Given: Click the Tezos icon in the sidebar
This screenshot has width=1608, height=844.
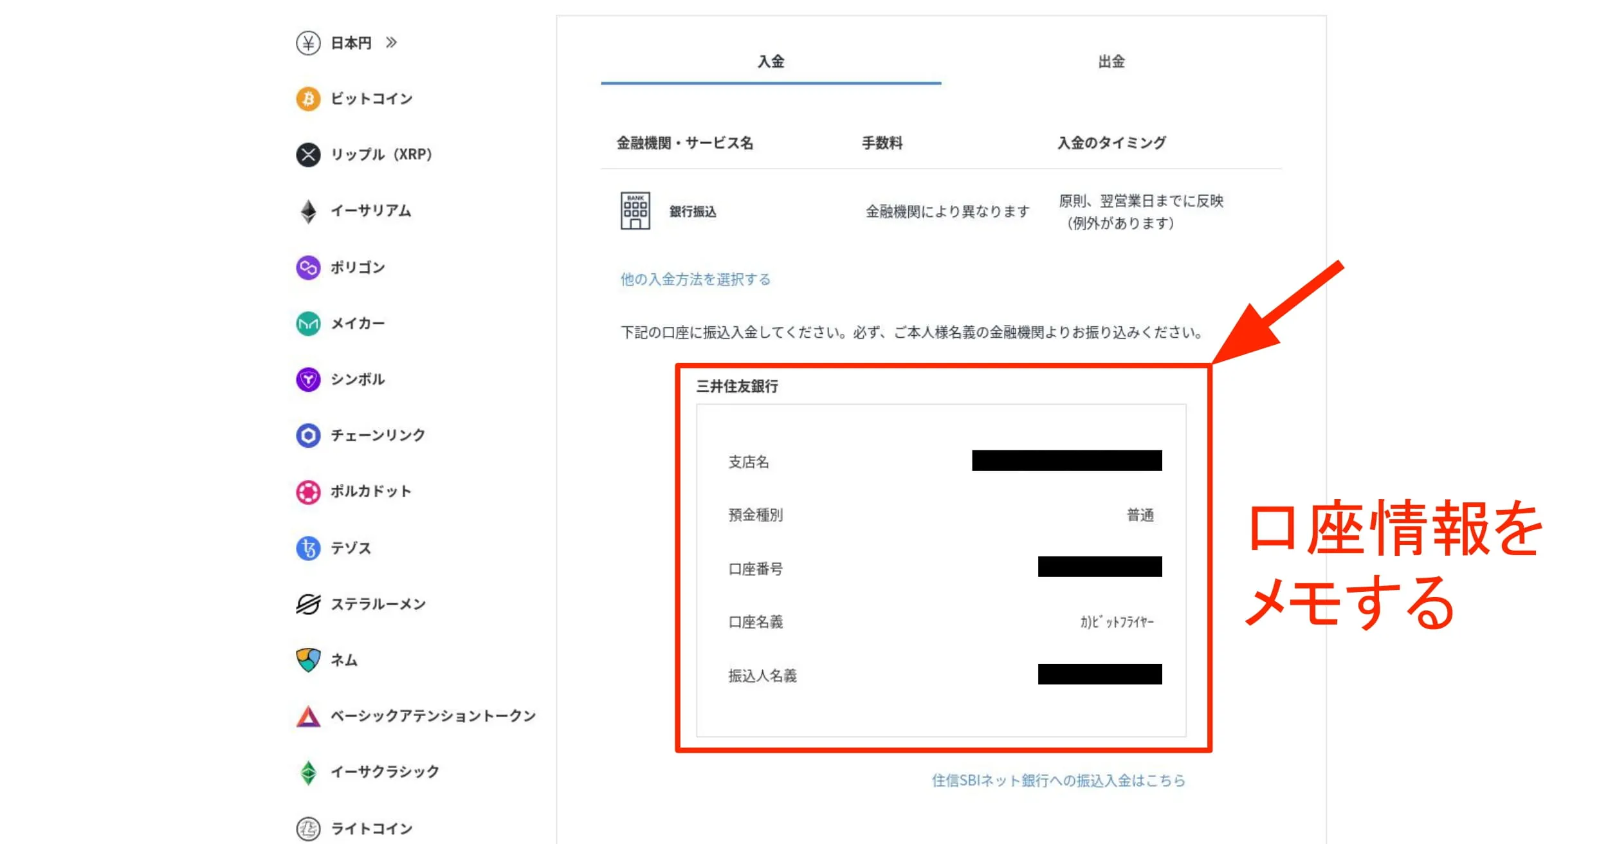Looking at the screenshot, I should click(309, 547).
